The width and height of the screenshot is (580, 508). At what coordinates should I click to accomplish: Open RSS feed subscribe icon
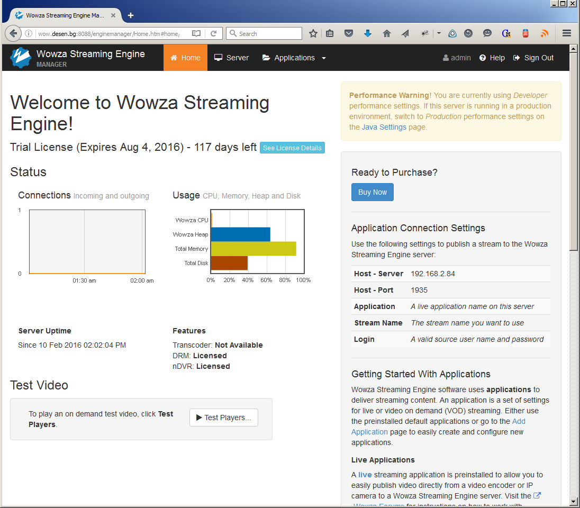[x=544, y=33]
